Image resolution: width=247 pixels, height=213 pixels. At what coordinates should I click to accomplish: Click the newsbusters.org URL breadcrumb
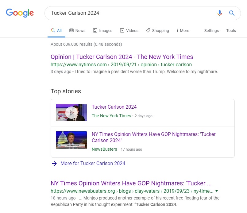[132, 191]
